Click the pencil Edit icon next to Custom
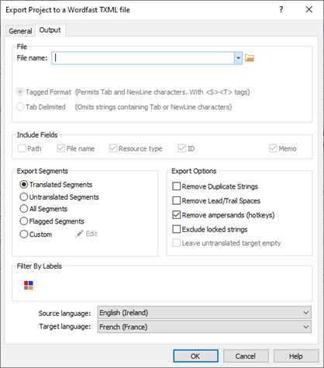The image size is (324, 368). click(x=79, y=234)
